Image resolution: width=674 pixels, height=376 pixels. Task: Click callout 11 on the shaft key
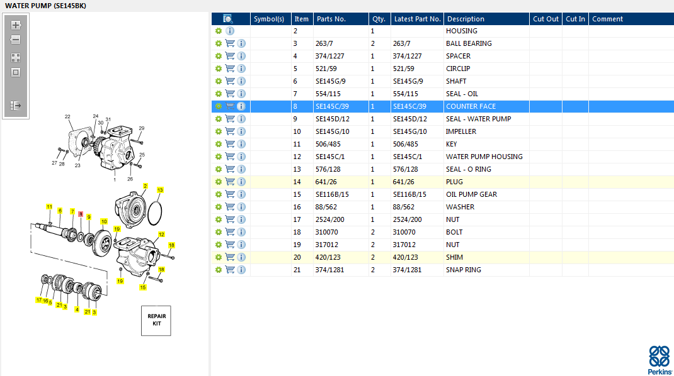point(49,207)
